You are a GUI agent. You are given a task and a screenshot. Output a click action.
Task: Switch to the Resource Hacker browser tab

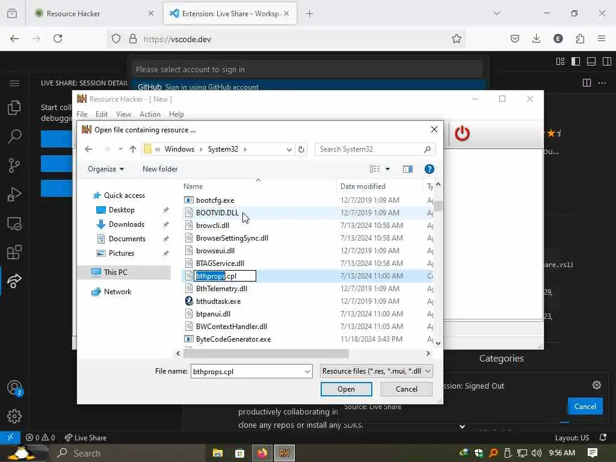coord(94,14)
